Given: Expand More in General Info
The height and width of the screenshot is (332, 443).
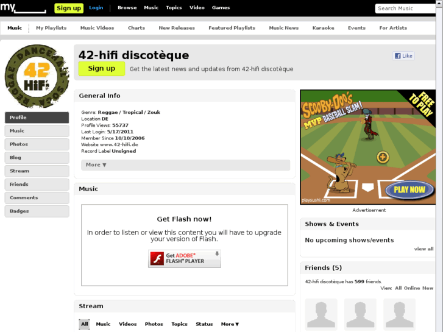Looking at the screenshot, I should click(x=186, y=165).
